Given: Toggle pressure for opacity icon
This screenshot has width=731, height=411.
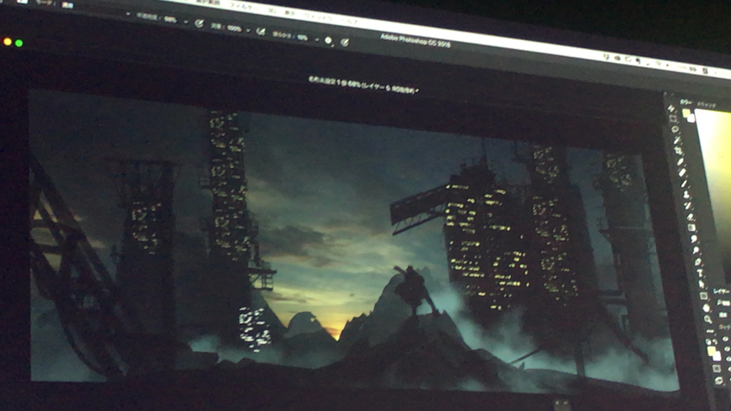Looking at the screenshot, I should point(199,24).
